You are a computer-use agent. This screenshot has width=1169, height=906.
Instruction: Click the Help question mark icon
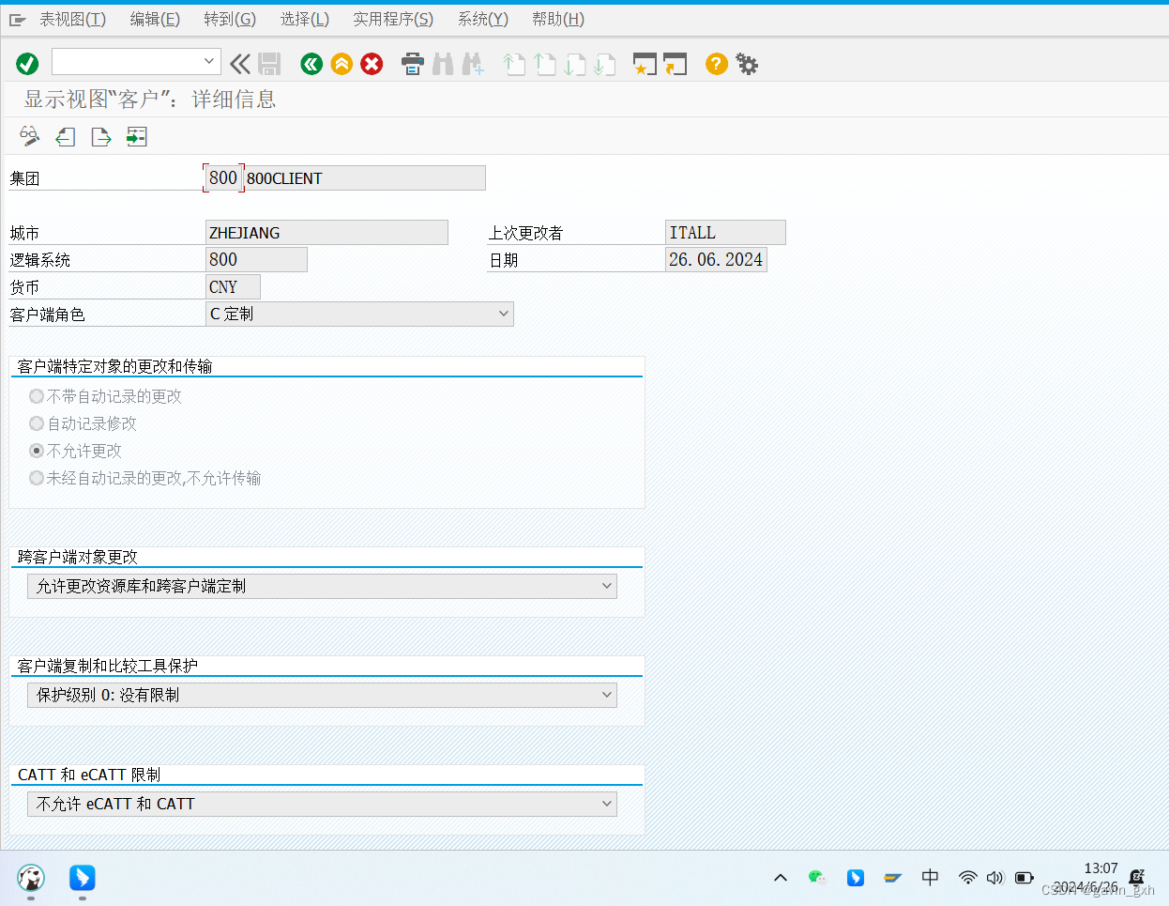coord(715,64)
